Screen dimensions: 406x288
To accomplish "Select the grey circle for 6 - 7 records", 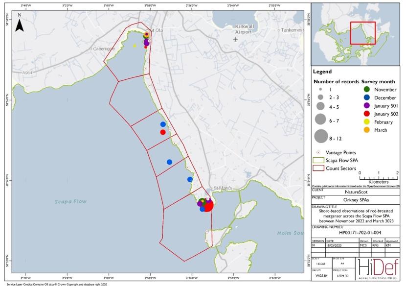I will pyautogui.click(x=320, y=119).
